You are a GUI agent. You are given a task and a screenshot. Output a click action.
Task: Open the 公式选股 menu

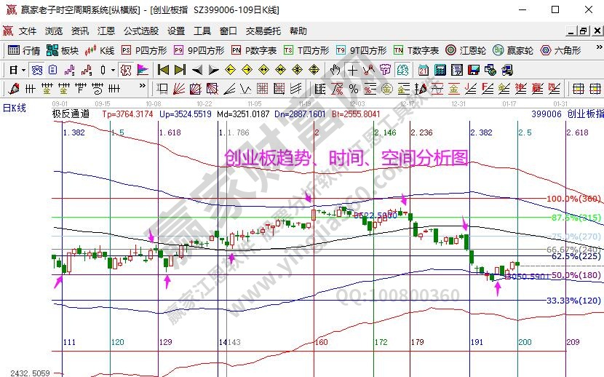[140, 31]
